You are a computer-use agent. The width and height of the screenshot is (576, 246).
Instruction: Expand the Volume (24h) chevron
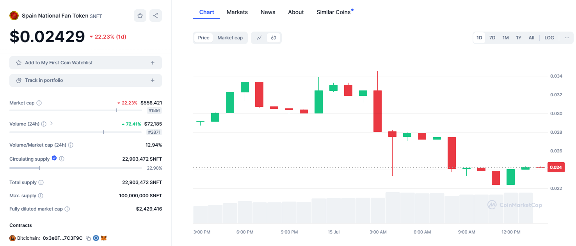(52, 124)
